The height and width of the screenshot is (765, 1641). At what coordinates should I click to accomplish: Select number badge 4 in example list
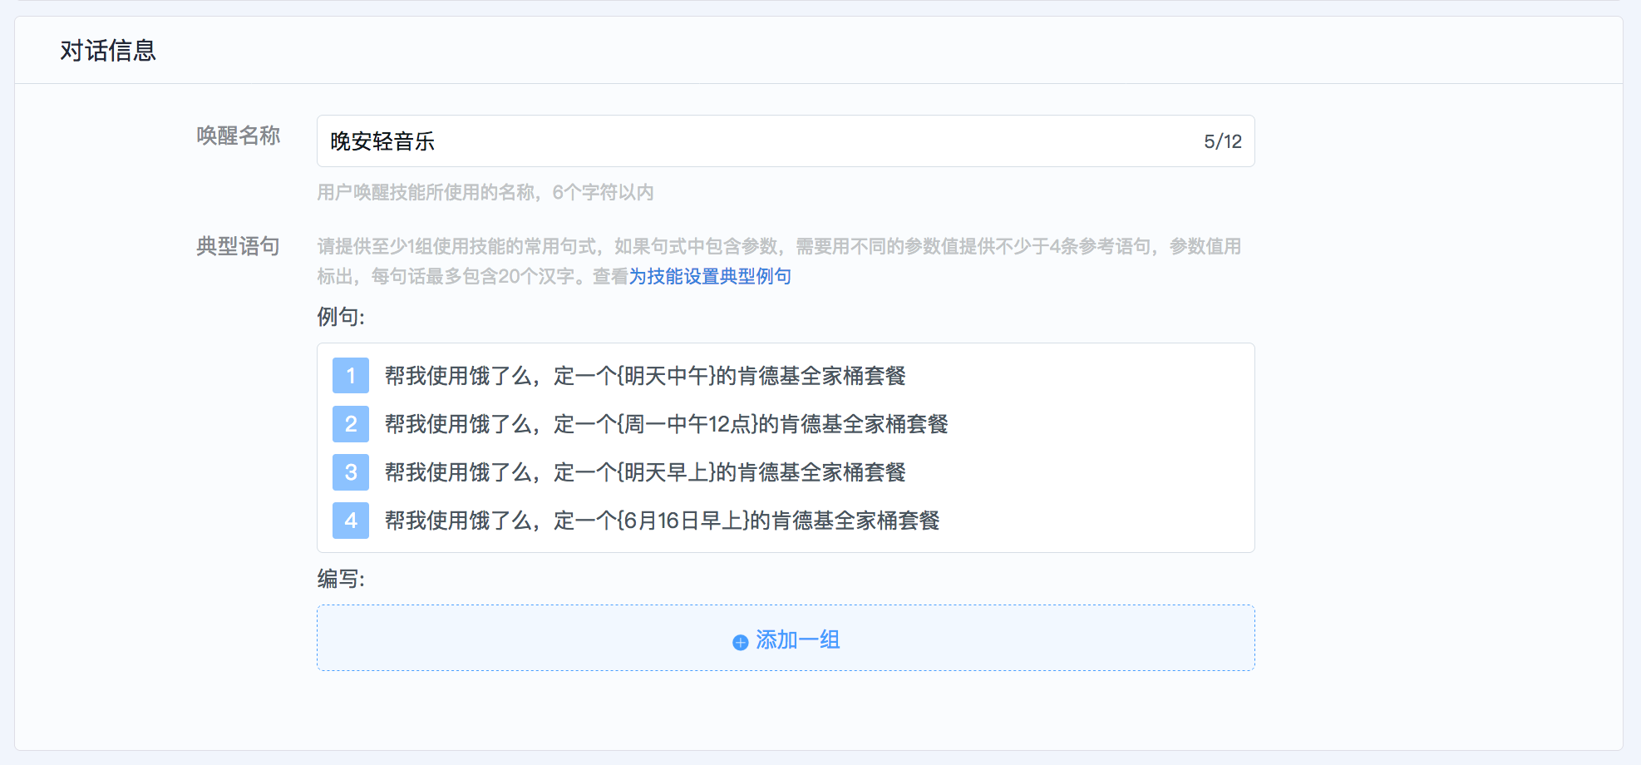[x=351, y=521]
